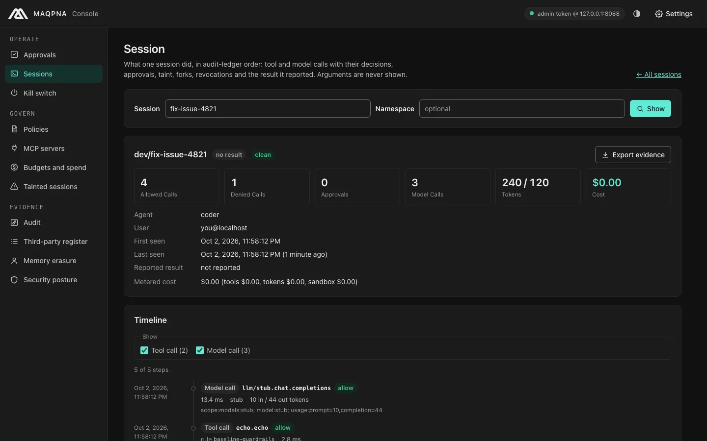This screenshot has height=441, width=707.
Task: Focus the Session input field
Action: (x=268, y=109)
